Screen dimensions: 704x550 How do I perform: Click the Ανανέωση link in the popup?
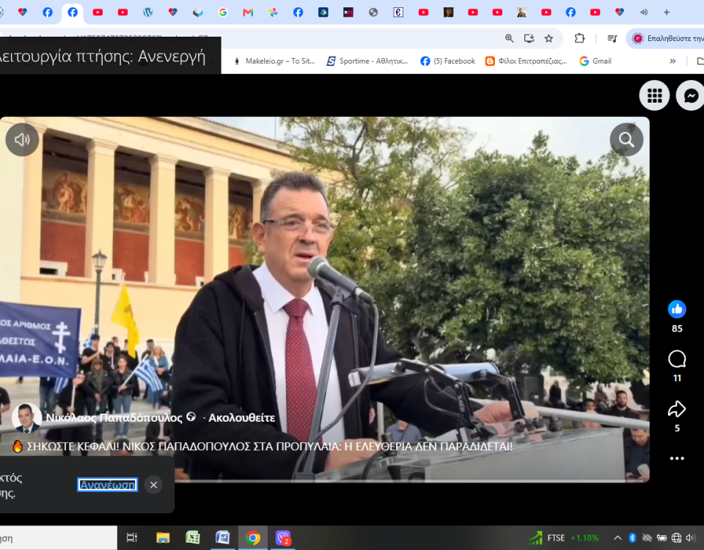(x=107, y=485)
